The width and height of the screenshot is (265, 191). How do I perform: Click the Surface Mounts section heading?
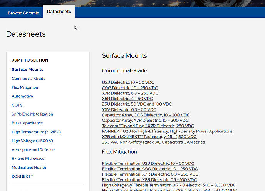[x=124, y=56]
